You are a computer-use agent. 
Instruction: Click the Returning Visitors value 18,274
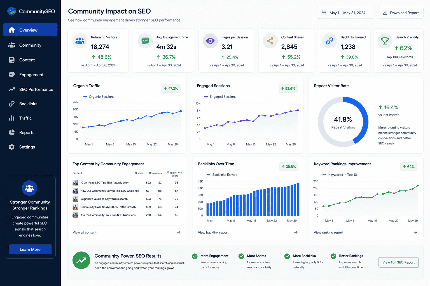100,47
